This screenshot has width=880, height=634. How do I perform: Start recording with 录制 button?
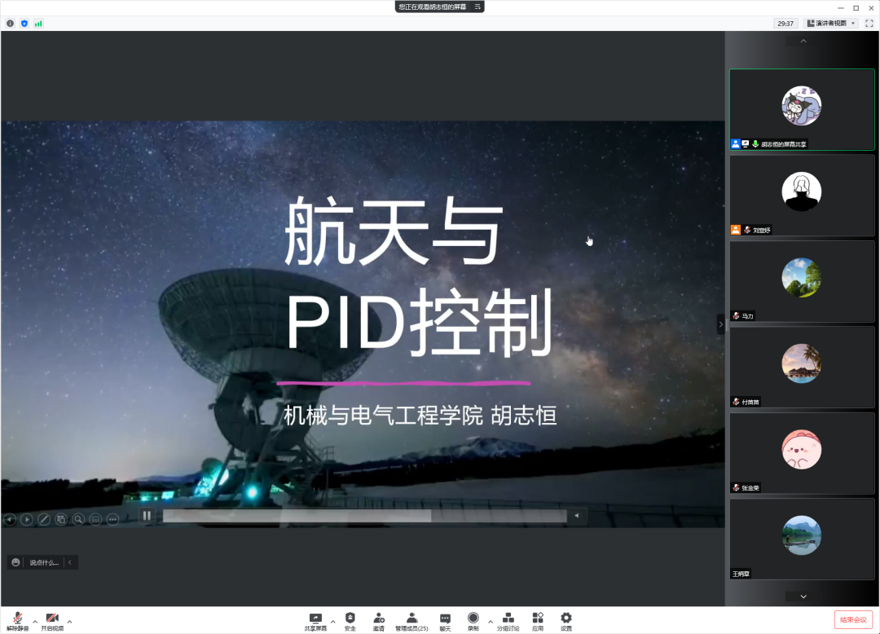[x=473, y=619]
